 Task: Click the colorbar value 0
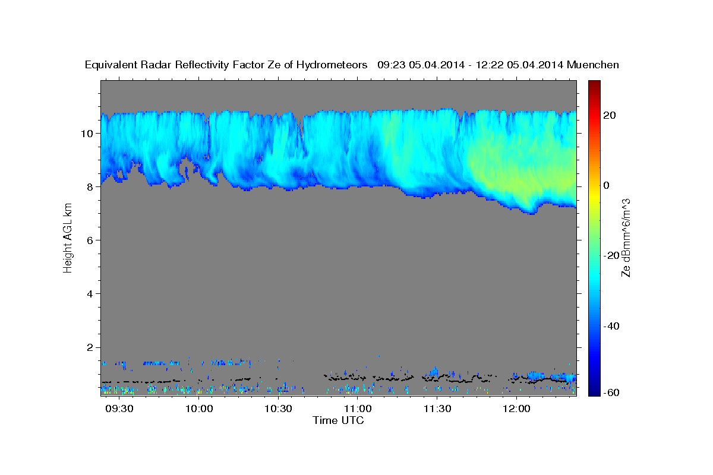click(607, 185)
